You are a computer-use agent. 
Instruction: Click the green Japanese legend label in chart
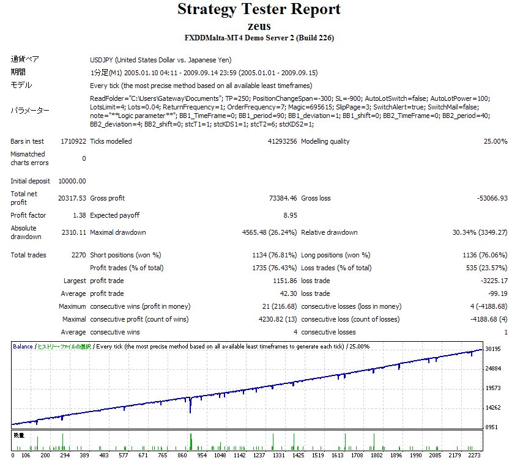point(64,347)
